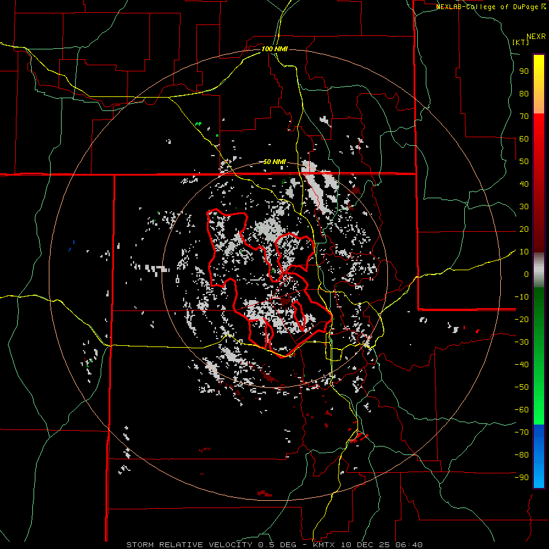The image size is (549, 549).
Task: Click the small logo after DuPage text
Action: 544,7
